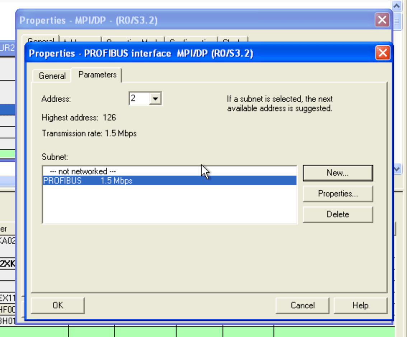
Task: Delete the selected subnet
Action: click(338, 214)
